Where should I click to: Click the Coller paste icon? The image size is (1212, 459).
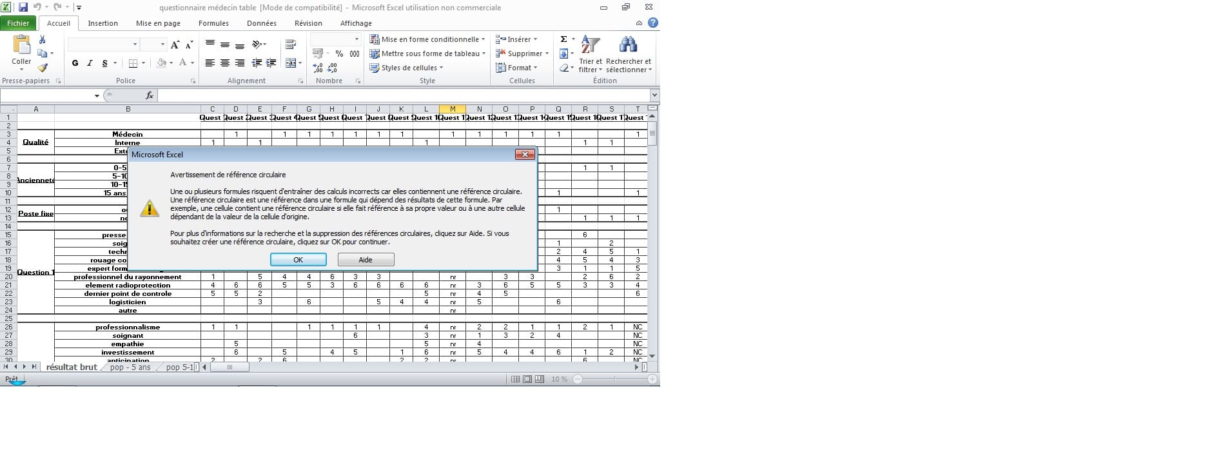coord(21,48)
